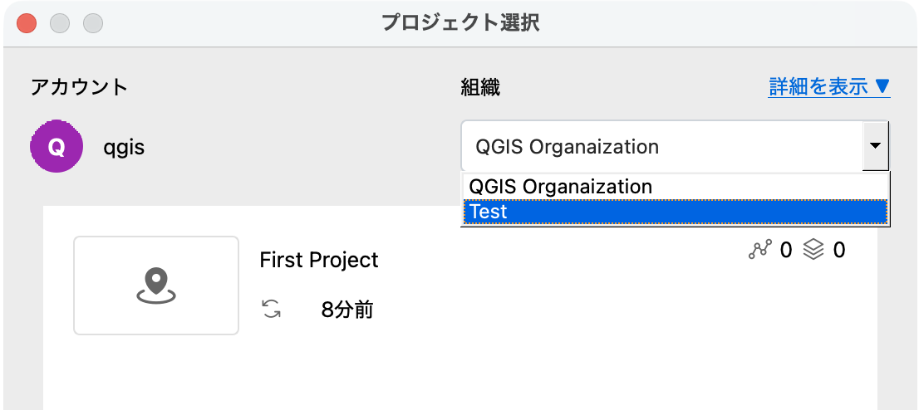Screen dimensions: 919x410
Task: Click the プロジェクト選択 title bar text
Action: coord(460,23)
